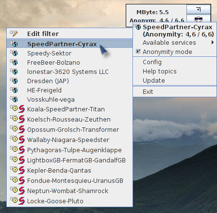The height and width of the screenshot is (213, 217).
Task: Click globe icon beside Speedy-Sektor
Action: point(15,53)
